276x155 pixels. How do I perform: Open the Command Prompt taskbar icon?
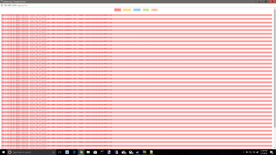pos(102,152)
